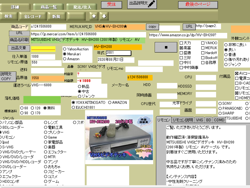Select the VHS description tab
250x188 pixels.
click(199, 120)
